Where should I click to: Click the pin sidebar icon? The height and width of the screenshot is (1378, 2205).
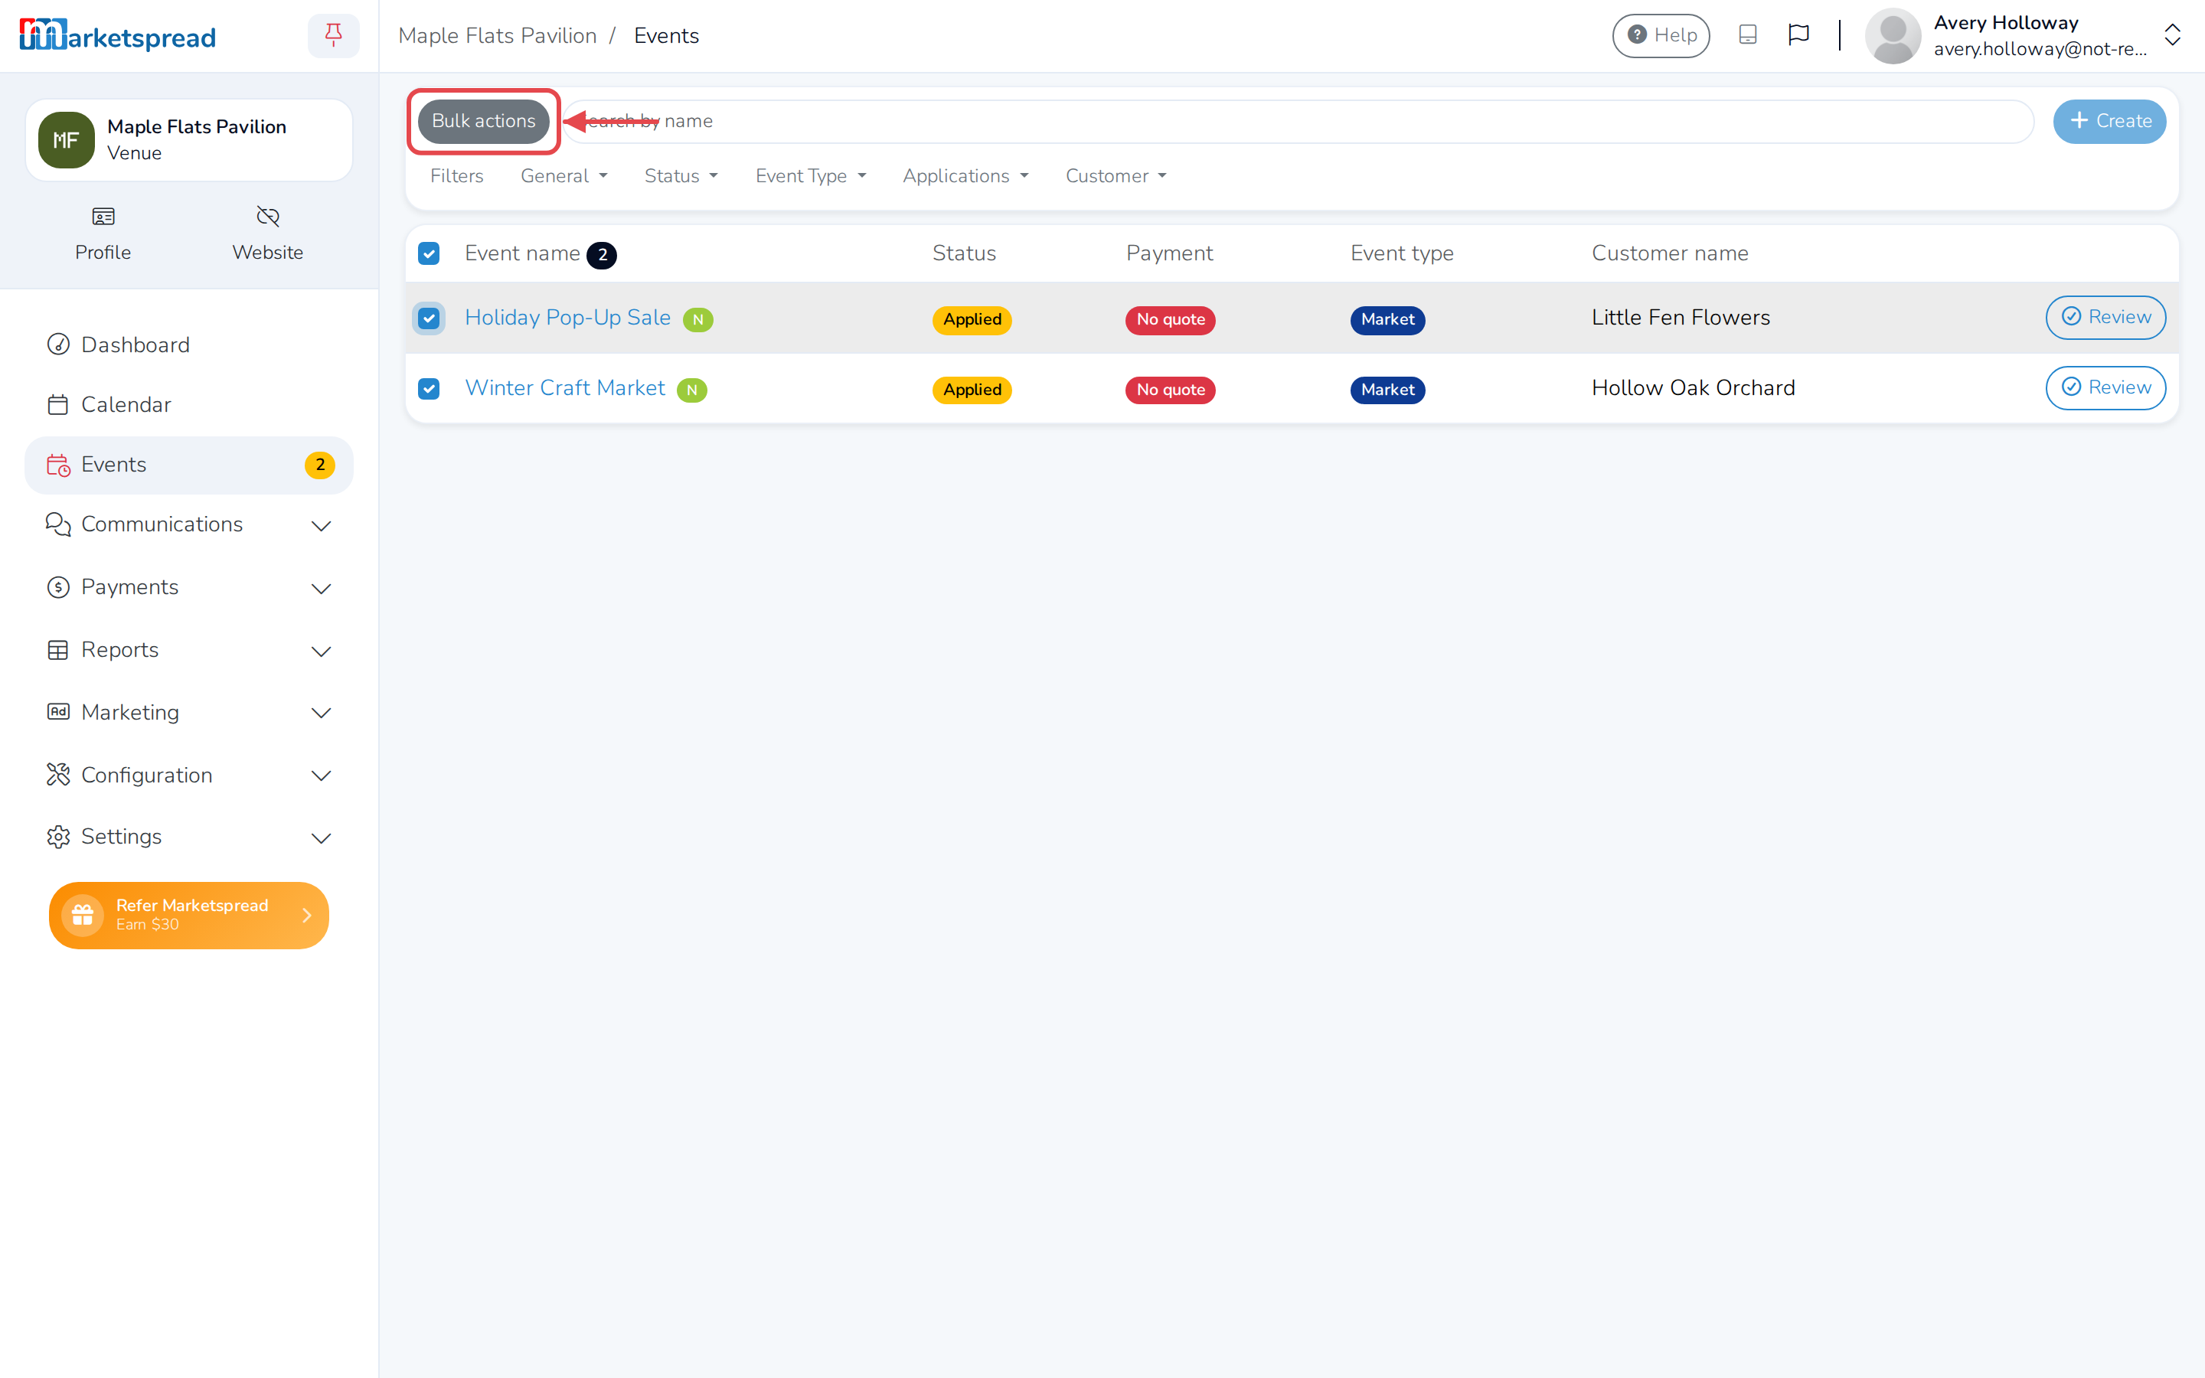tap(334, 35)
